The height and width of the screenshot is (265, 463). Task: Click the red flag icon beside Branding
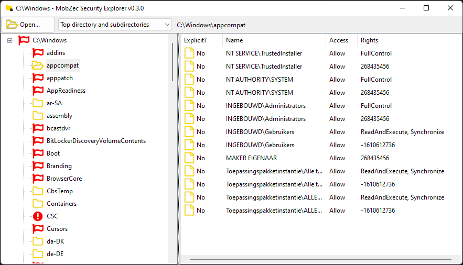point(38,166)
